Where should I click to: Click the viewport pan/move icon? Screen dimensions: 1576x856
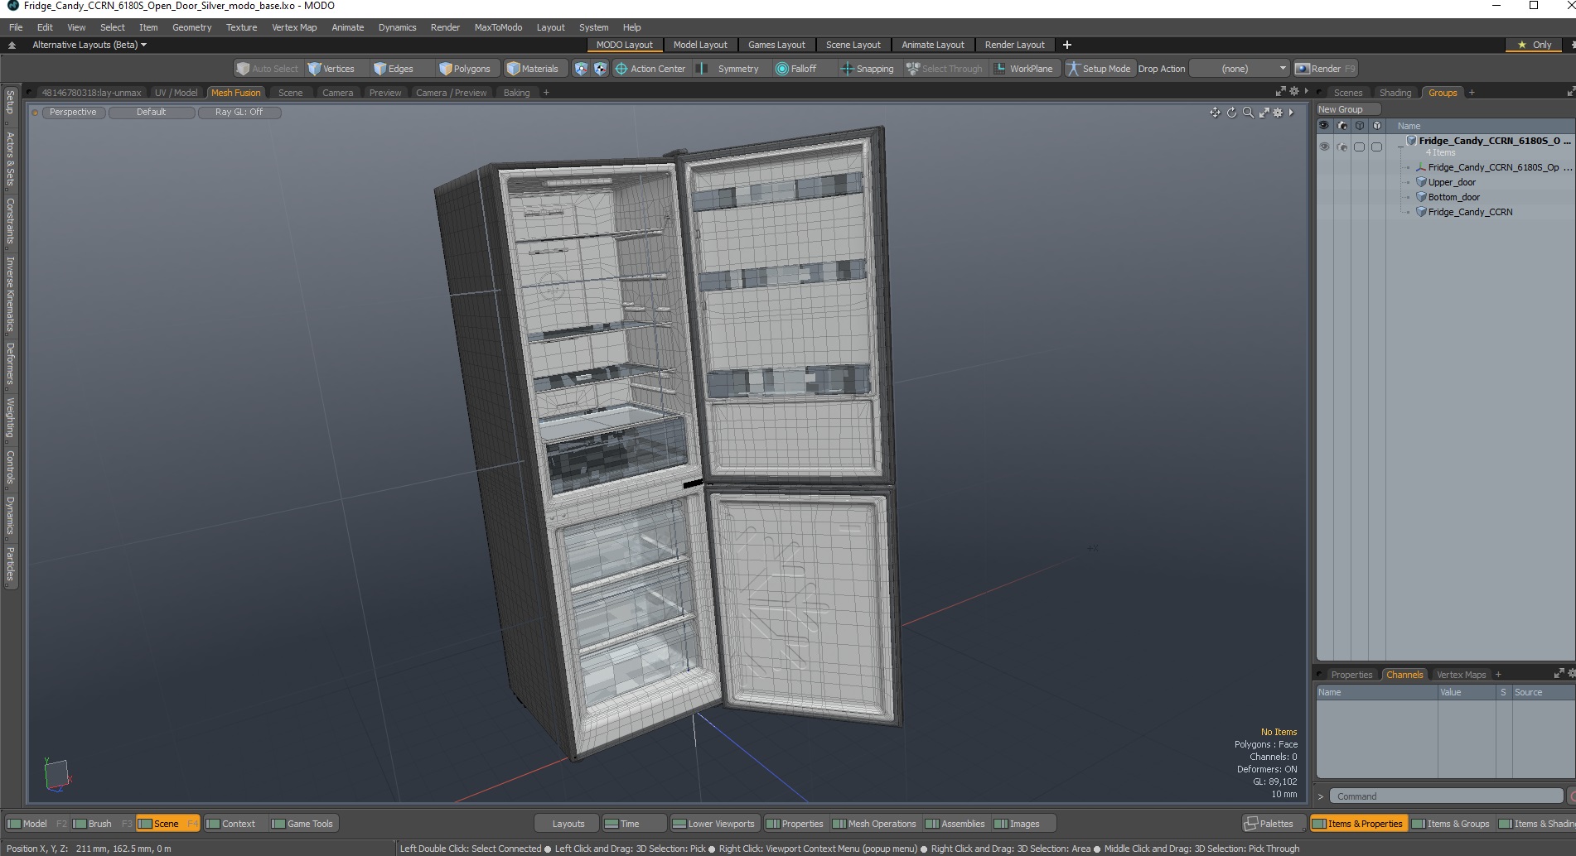coord(1215,113)
